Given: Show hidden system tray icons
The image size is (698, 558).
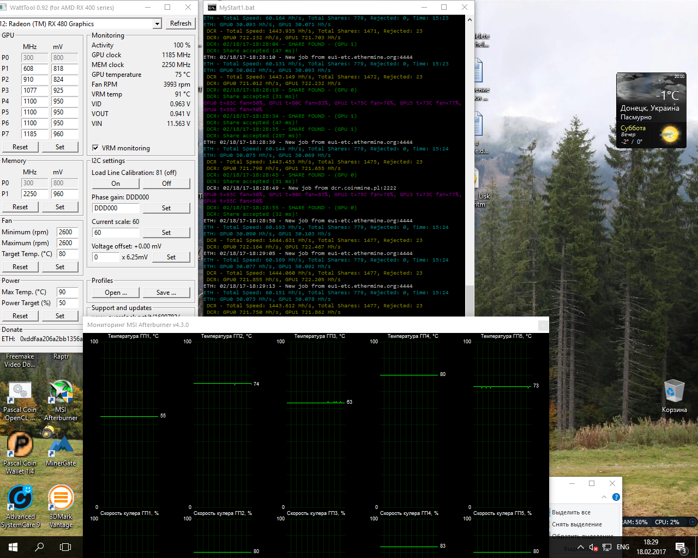Looking at the screenshot, I should [x=581, y=547].
